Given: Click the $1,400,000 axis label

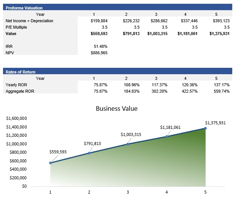Looking at the screenshot, I should tap(17, 127).
